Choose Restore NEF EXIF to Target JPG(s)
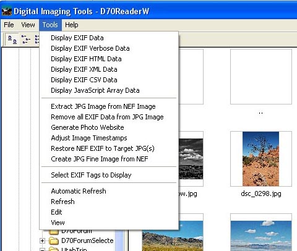This screenshot has width=297, height=251. click(109, 148)
